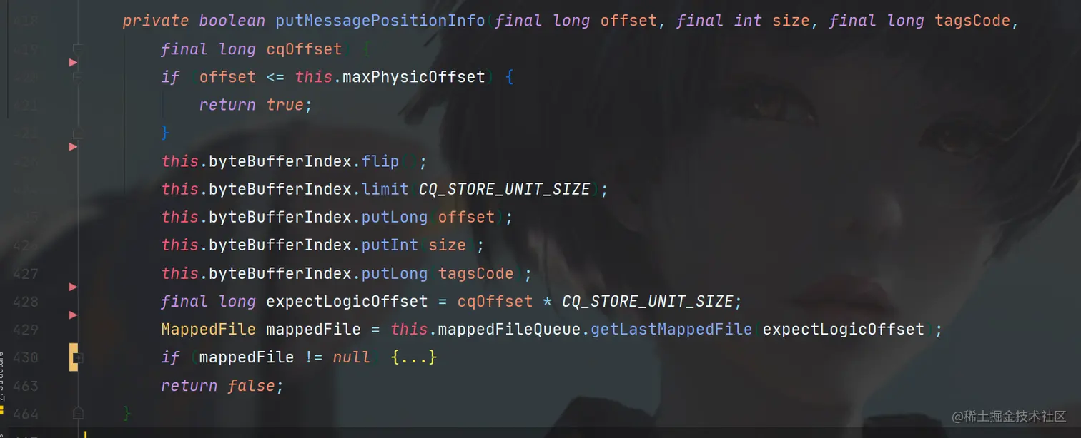The height and width of the screenshot is (438, 1081).
Task: Click the yellow change marker at line 430
Action: click(x=73, y=357)
